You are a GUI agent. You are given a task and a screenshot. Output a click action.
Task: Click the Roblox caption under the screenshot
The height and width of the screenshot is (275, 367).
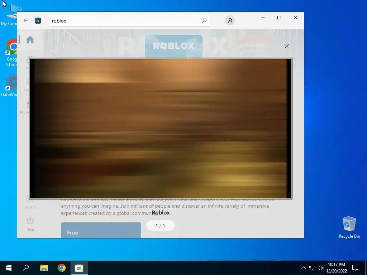(161, 213)
